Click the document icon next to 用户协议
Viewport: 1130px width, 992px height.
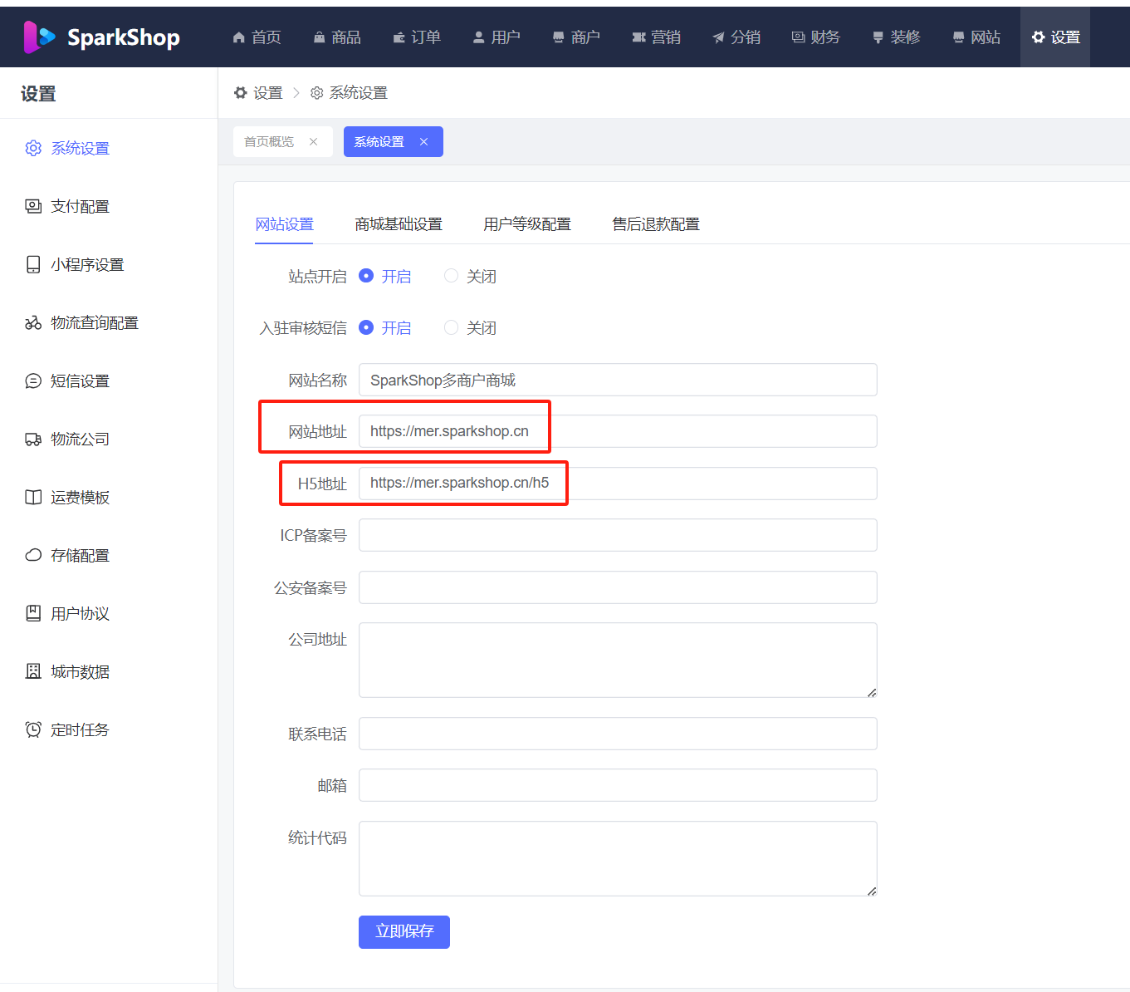click(x=33, y=613)
